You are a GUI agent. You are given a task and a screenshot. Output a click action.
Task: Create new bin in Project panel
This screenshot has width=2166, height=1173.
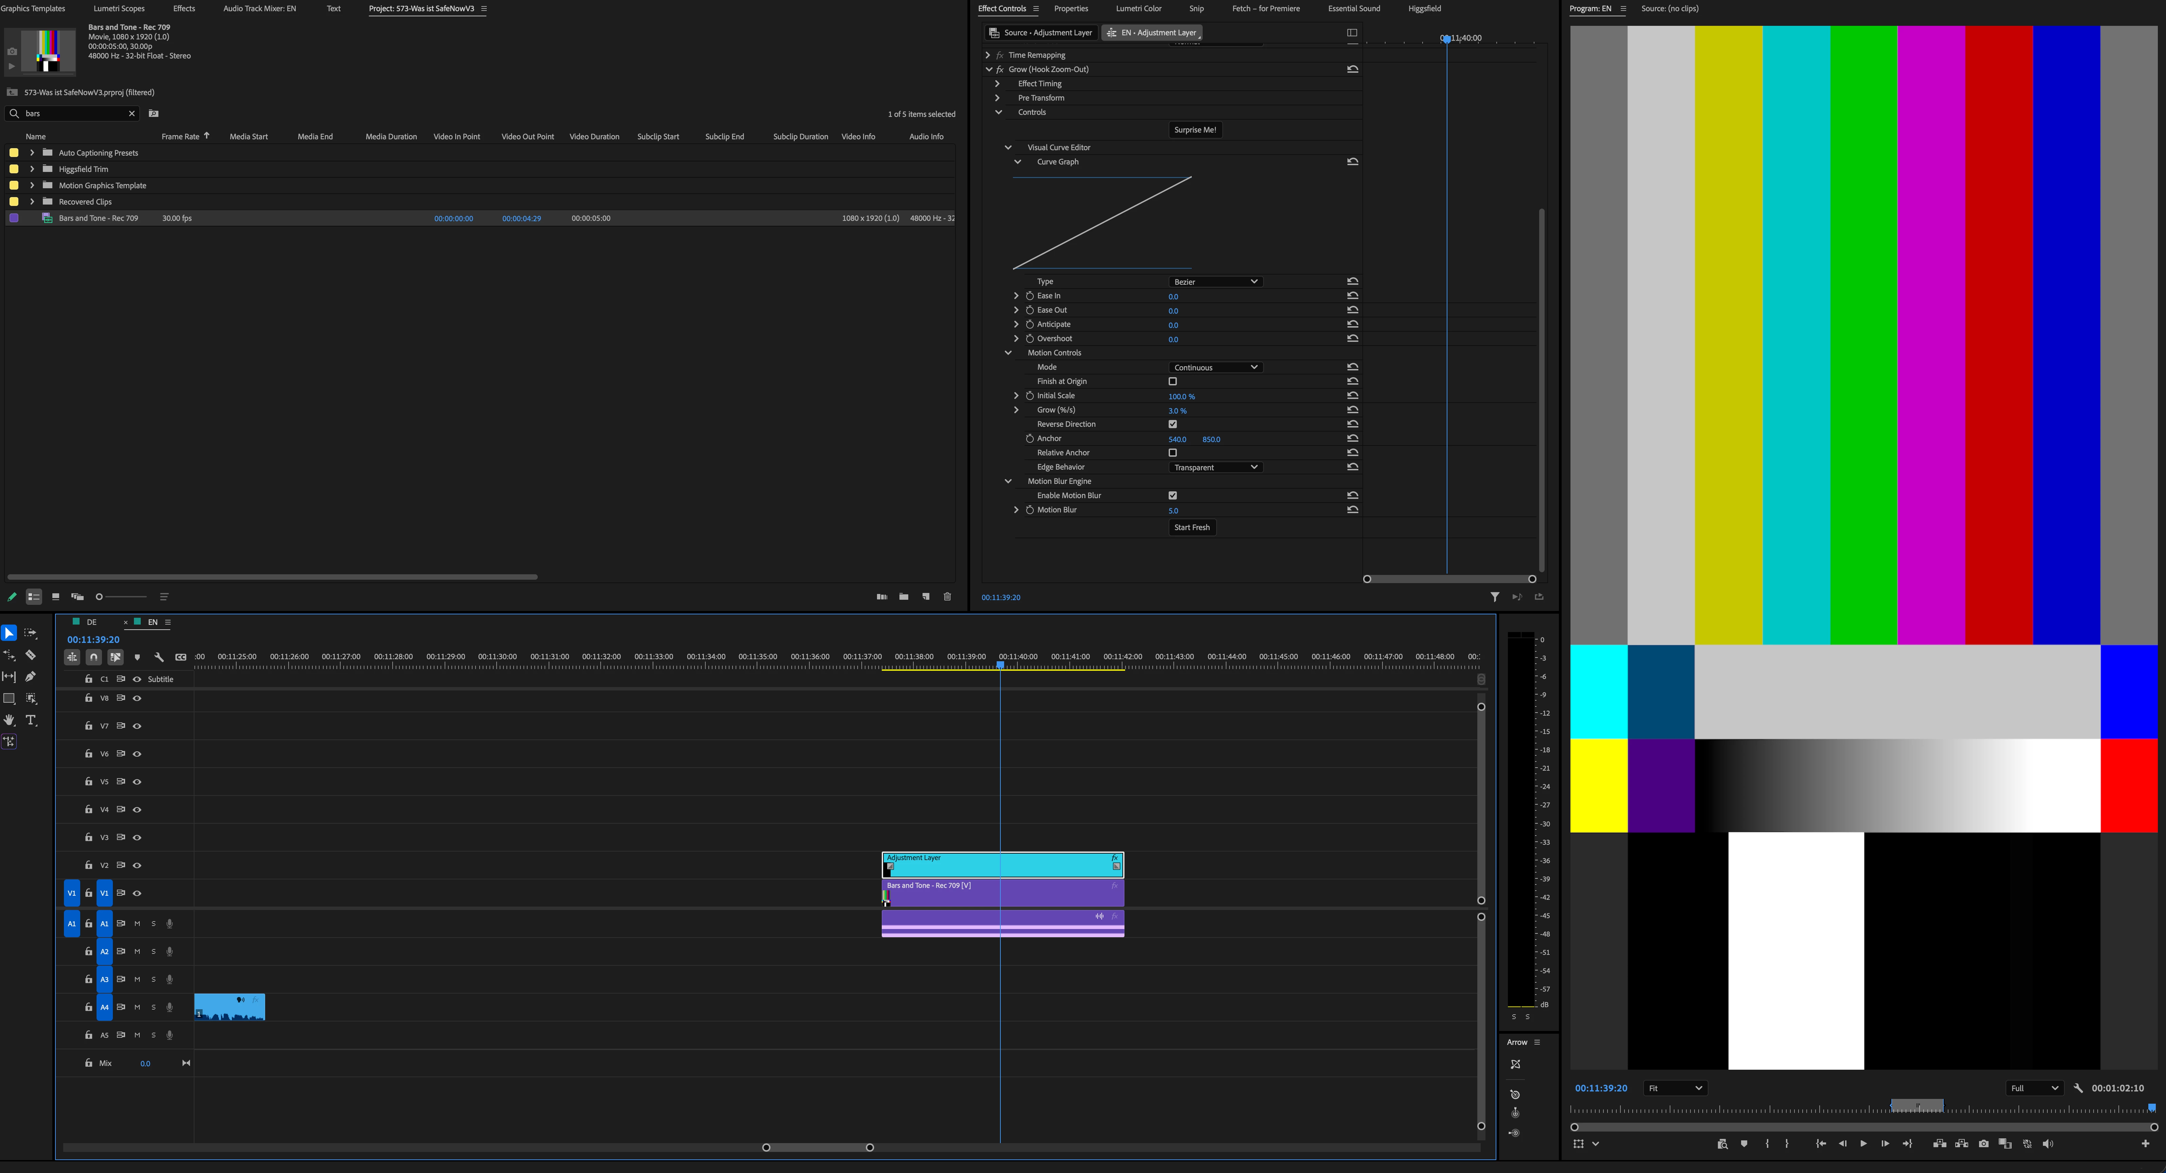[904, 597]
